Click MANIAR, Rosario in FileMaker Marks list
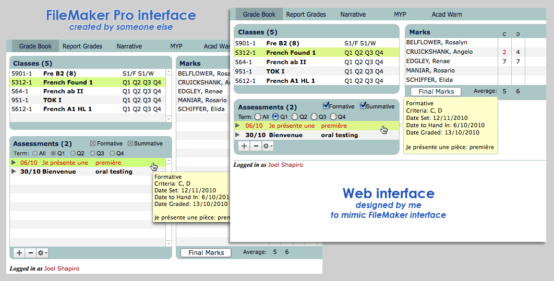The width and height of the screenshot is (554, 281). coord(202,100)
